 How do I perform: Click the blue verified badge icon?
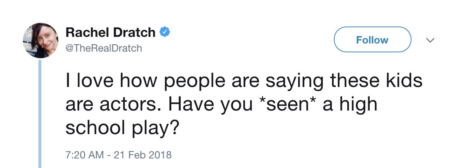click(165, 32)
